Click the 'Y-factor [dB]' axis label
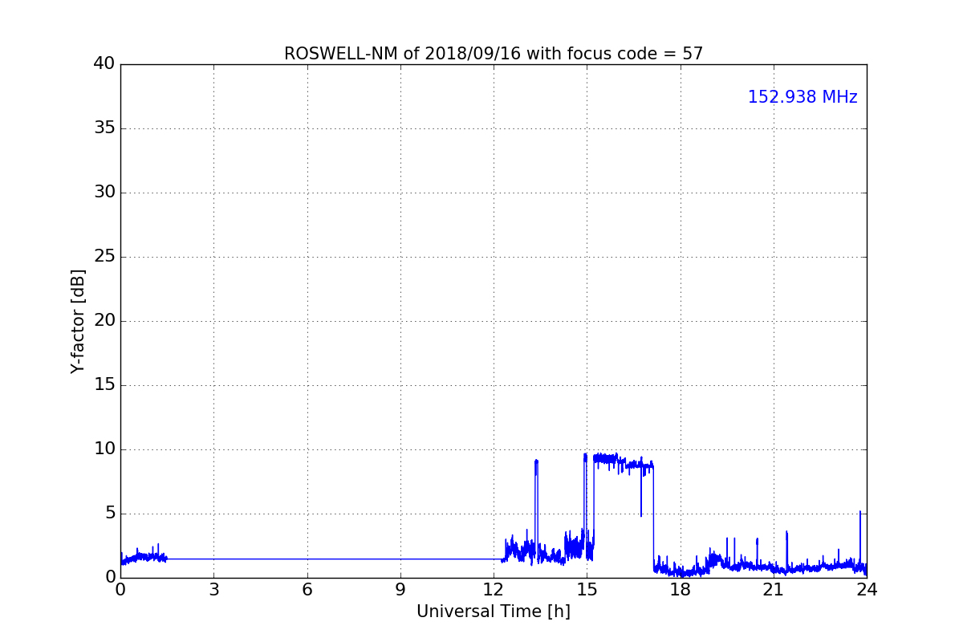The width and height of the screenshot is (963, 642). tap(78, 321)
